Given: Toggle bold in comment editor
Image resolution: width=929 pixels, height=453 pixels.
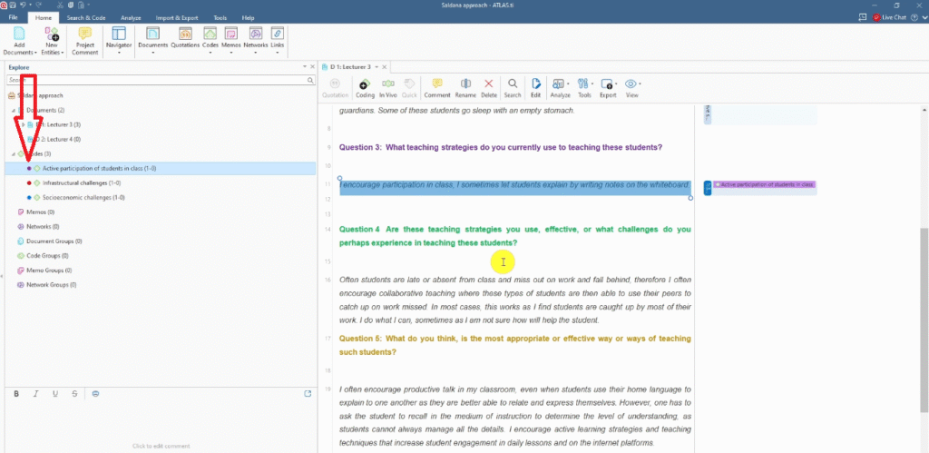Looking at the screenshot, I should pos(16,393).
